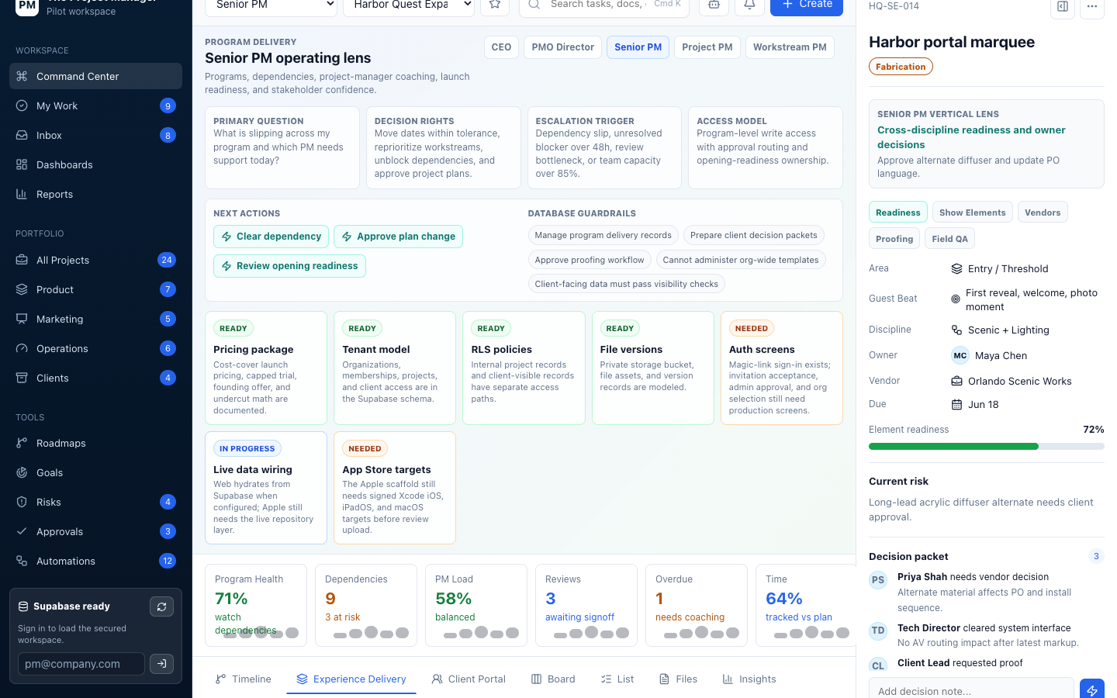Switch to the Client Portal tab
The image size is (1117, 698).
(x=469, y=679)
